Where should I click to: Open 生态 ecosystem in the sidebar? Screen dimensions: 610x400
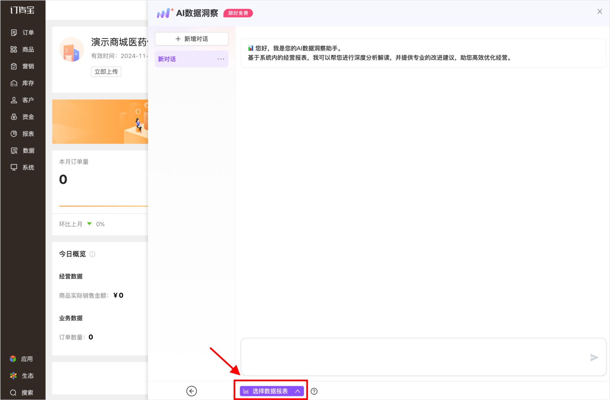click(x=22, y=376)
